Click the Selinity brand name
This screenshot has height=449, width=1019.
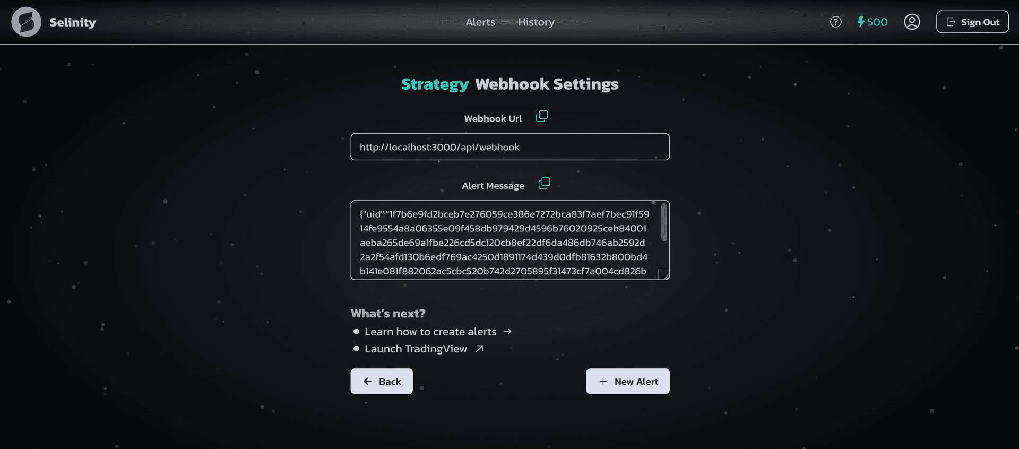coord(73,22)
